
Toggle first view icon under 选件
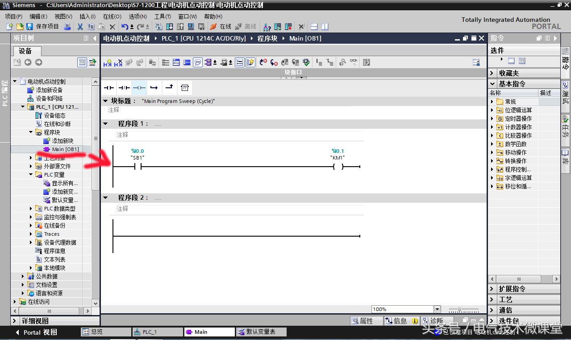512,61
